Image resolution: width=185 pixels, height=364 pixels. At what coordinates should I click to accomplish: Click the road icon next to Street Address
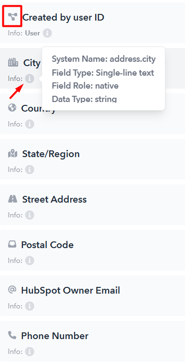(x=13, y=199)
